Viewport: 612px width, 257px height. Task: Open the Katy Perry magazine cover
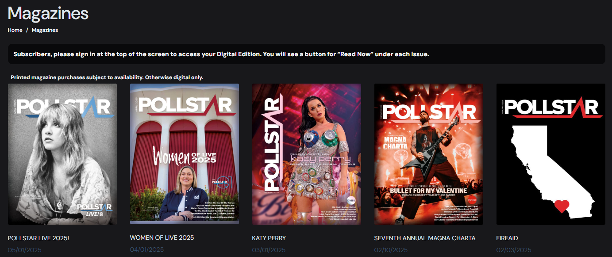tap(307, 154)
